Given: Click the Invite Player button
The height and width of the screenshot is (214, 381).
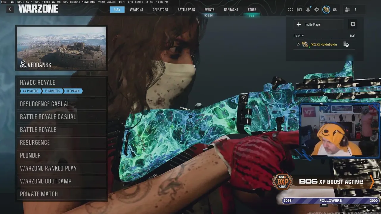Looking at the screenshot, I should [x=318, y=24].
